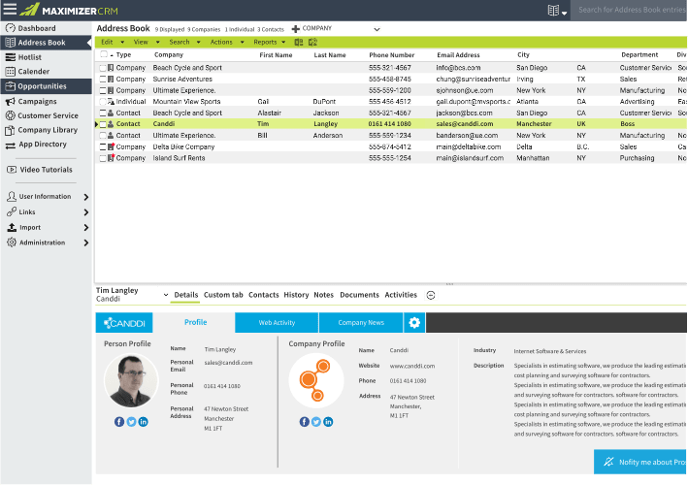Viewport: 688px width, 485px height.
Task: Click the App Directory arrows icon
Action: 10,145
